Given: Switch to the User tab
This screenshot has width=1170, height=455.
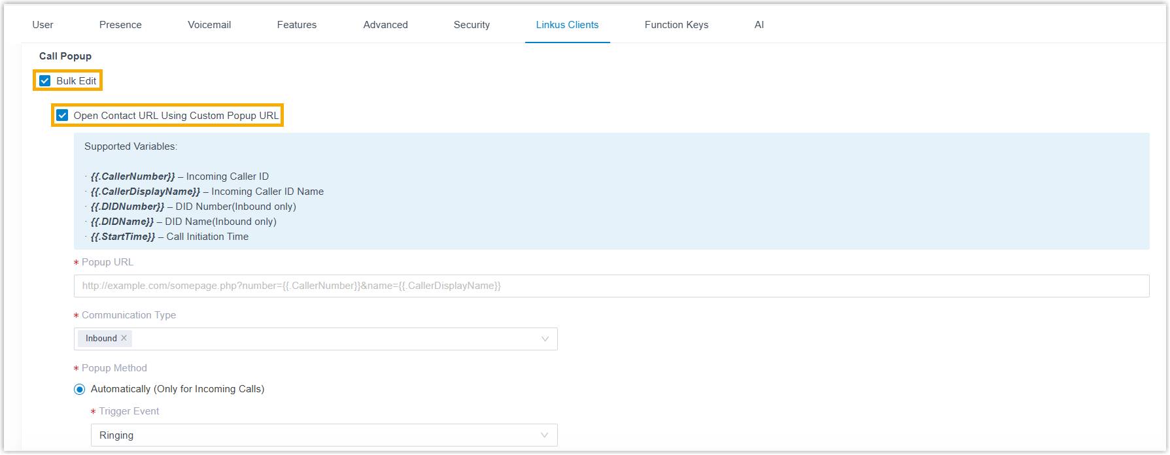Looking at the screenshot, I should click(43, 25).
